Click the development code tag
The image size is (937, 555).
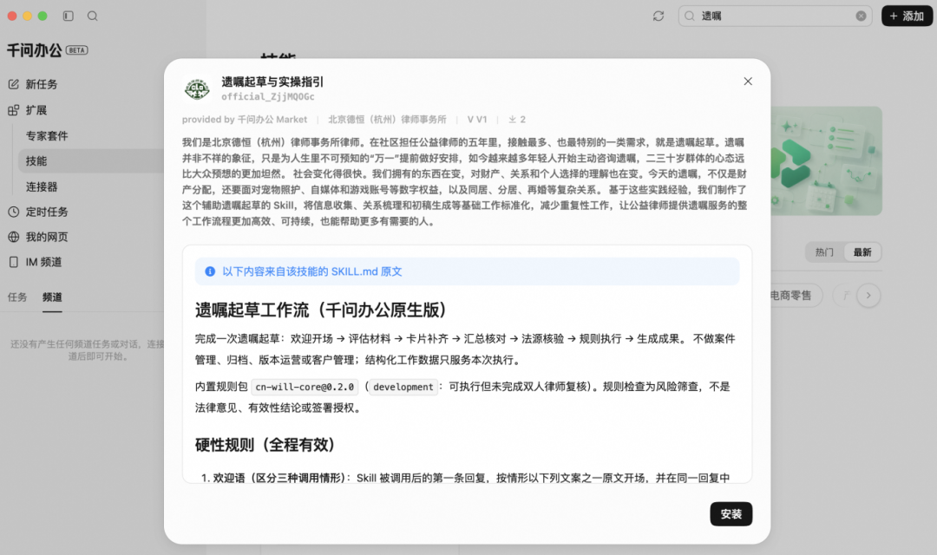pos(403,387)
